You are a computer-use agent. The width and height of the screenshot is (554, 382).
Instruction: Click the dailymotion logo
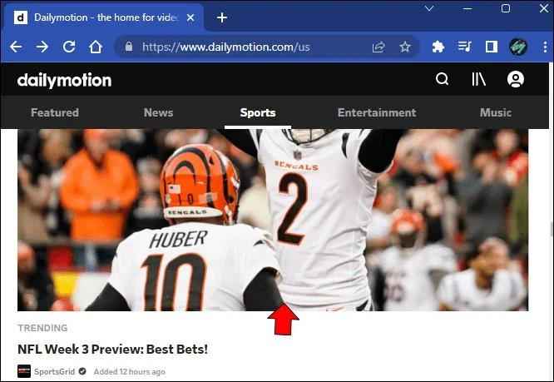(64, 80)
